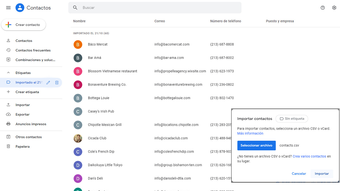Image resolution: width=340 pixels, height=191 pixels.
Task: Click the help question mark icon
Action: click(323, 8)
